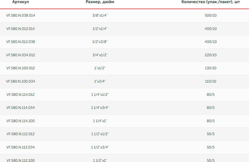Click the 3/8"x1/4" size cell
The image size is (249, 162).
click(x=100, y=15)
